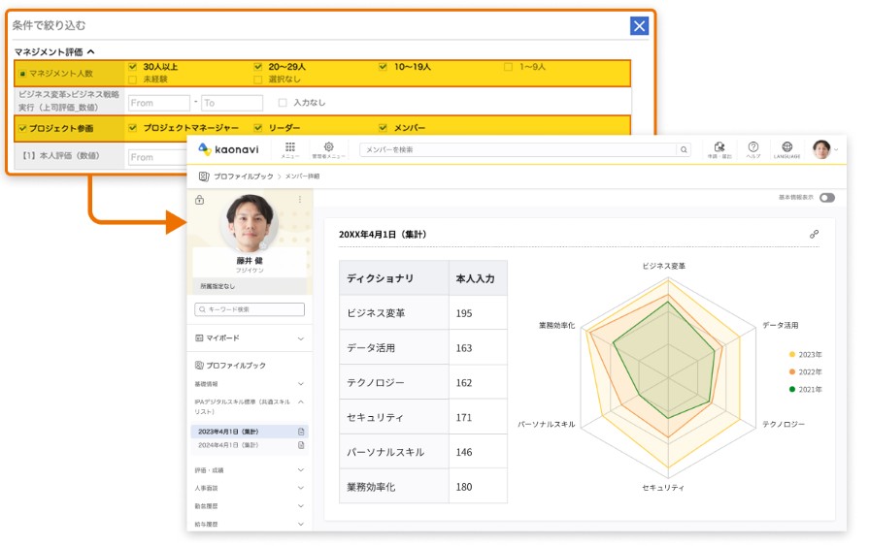Click the 2022年 legend swatch
869x546 pixels.
pyautogui.click(x=792, y=371)
